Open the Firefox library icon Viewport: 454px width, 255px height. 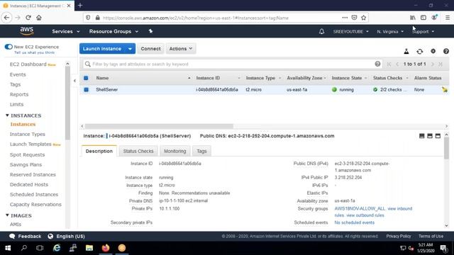pos(413,18)
